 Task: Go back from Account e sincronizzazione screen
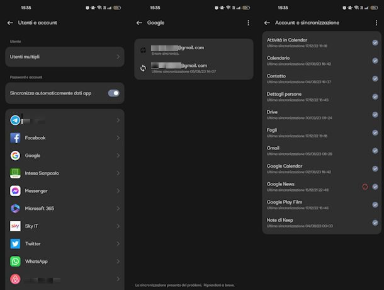coord(267,23)
